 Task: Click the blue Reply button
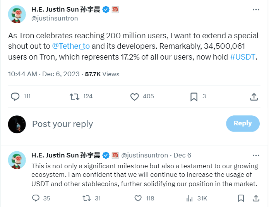point(243,123)
